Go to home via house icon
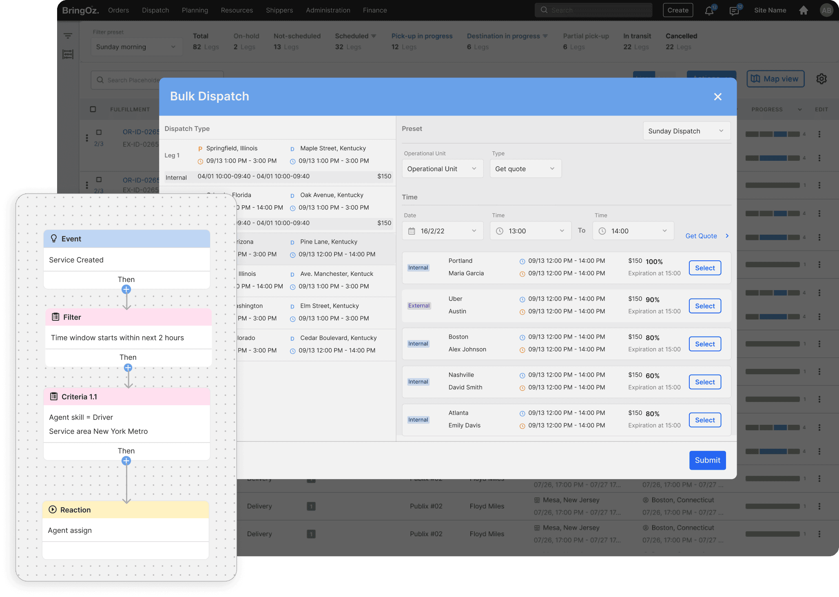 pyautogui.click(x=803, y=10)
